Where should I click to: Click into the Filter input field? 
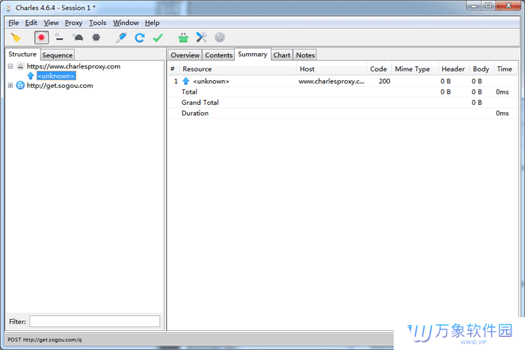94,321
